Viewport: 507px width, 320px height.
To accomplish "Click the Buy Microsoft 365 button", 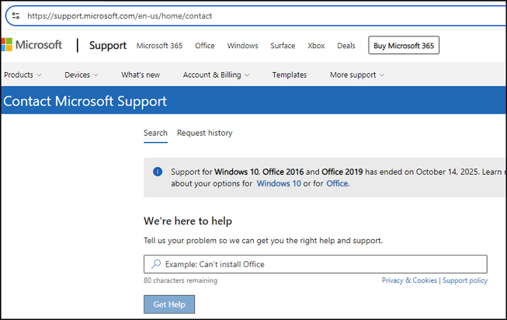I will coord(404,45).
